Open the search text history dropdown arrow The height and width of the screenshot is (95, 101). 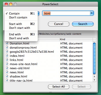pyautogui.click(x=92, y=13)
